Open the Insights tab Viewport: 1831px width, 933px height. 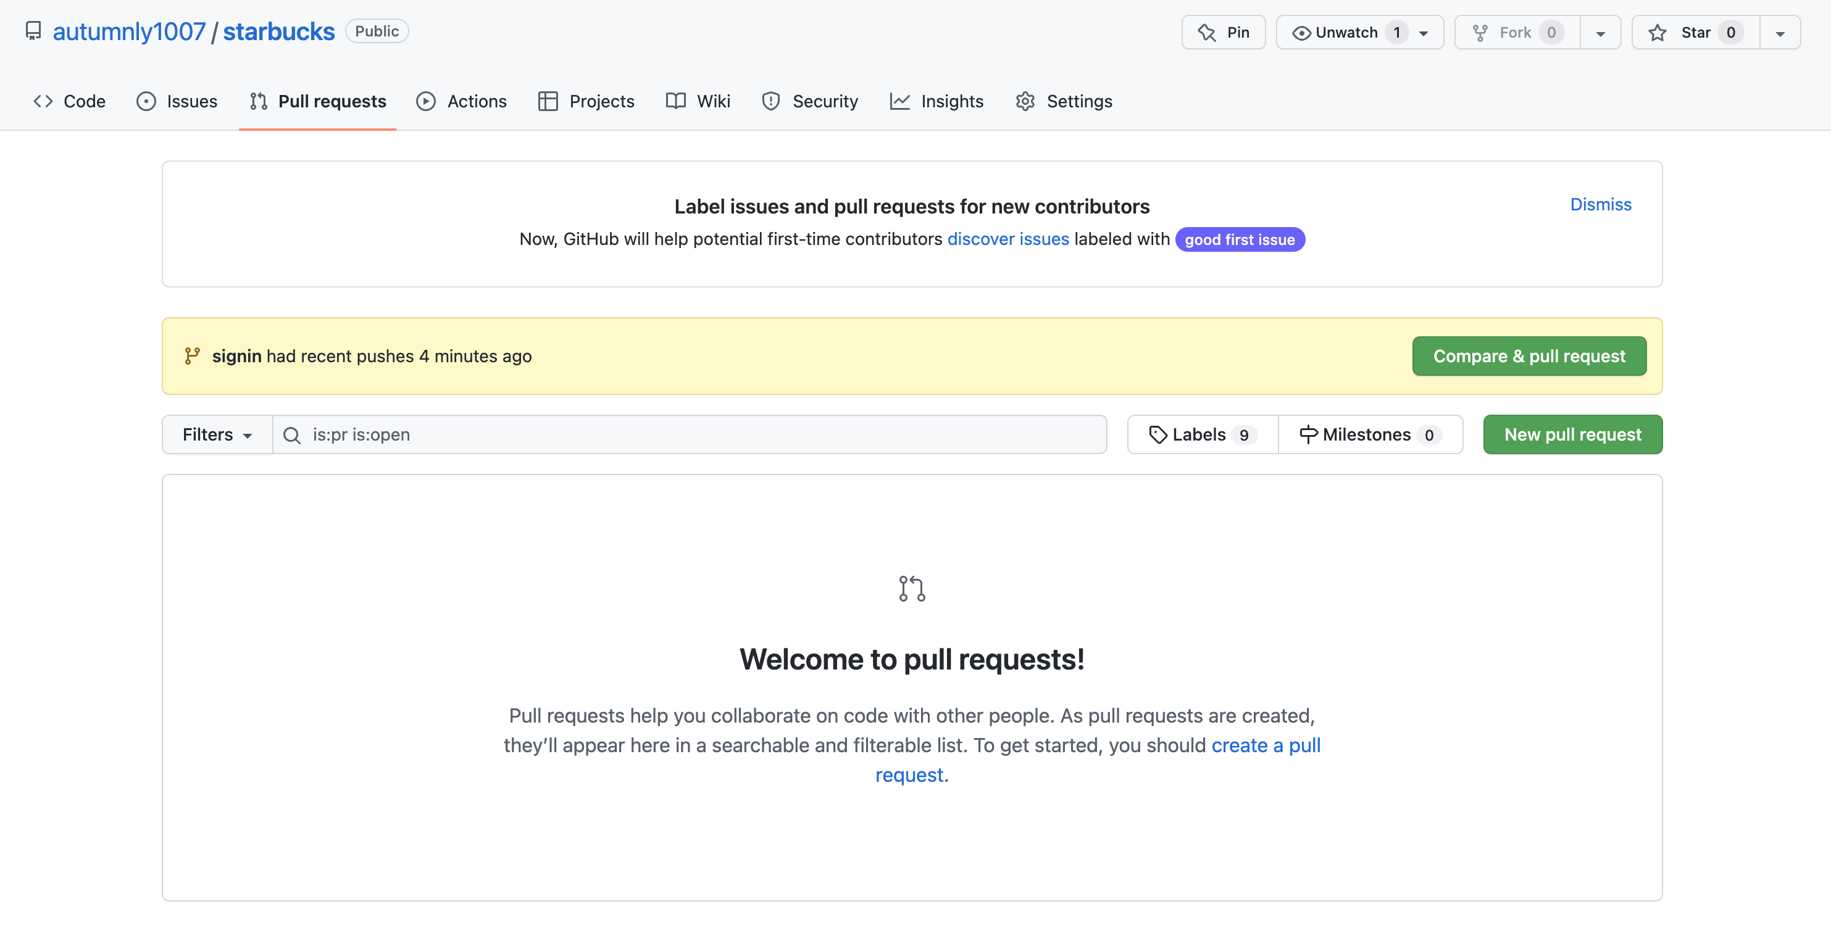(x=937, y=102)
